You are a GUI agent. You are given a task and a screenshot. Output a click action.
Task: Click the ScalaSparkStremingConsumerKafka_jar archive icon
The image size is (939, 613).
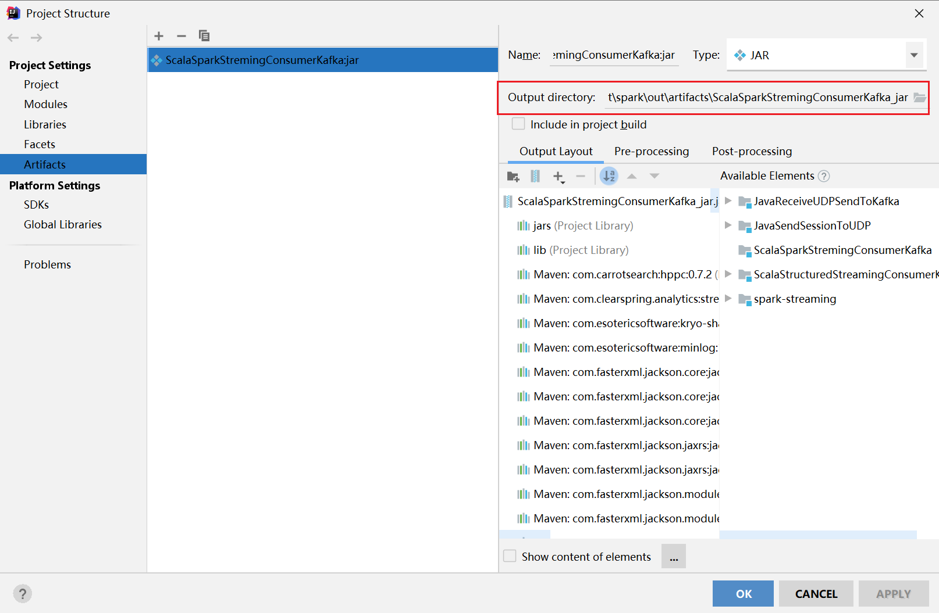pos(508,201)
